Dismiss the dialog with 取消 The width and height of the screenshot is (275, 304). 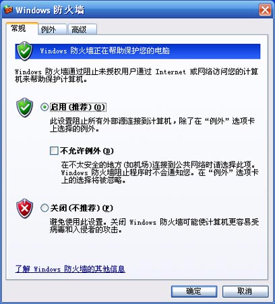point(245,291)
